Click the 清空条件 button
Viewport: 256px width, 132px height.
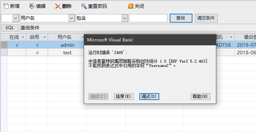[x=206, y=18]
